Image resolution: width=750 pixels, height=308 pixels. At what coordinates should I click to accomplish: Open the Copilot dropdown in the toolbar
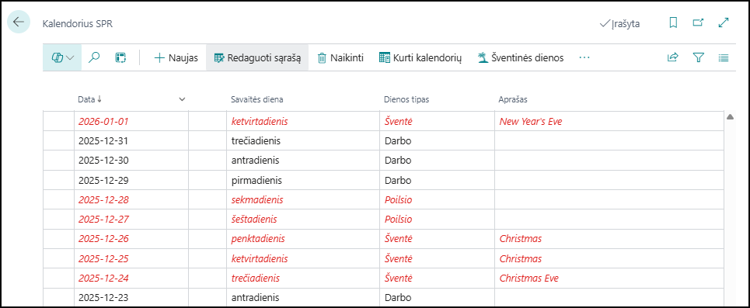[62, 57]
